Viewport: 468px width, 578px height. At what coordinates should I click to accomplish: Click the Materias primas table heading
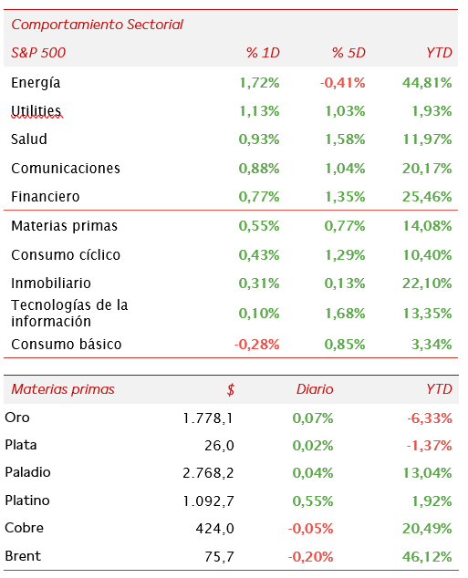[63, 389]
